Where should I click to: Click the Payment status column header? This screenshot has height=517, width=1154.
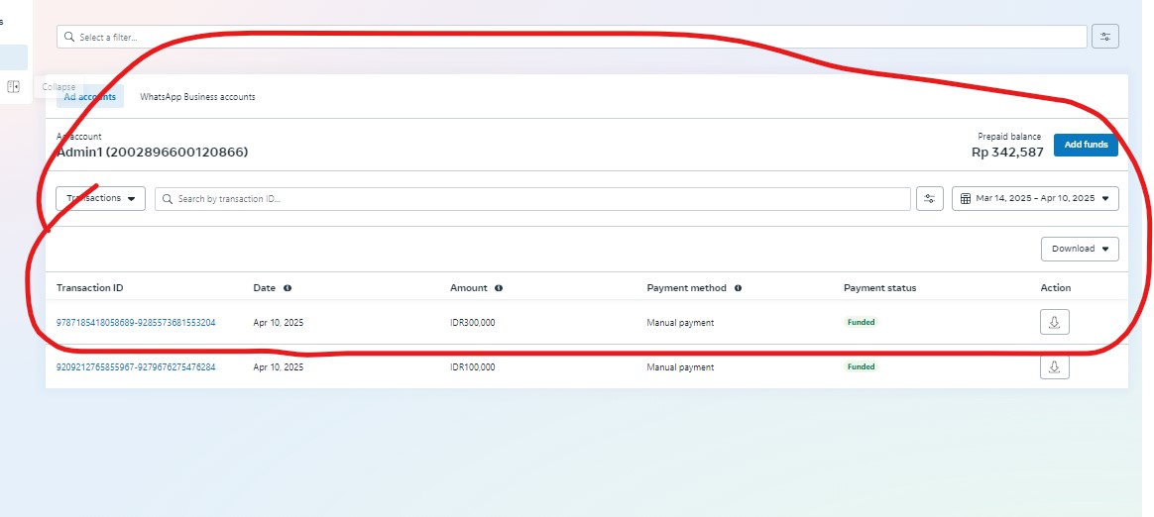[x=879, y=288]
